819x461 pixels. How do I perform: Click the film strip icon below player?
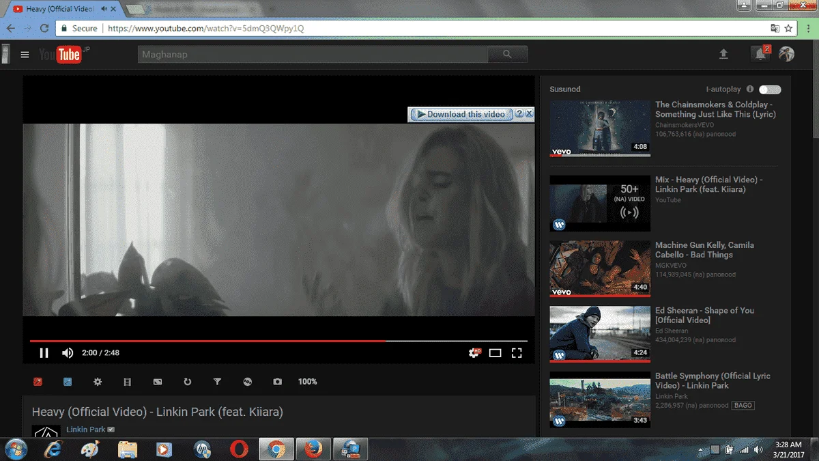(x=128, y=382)
